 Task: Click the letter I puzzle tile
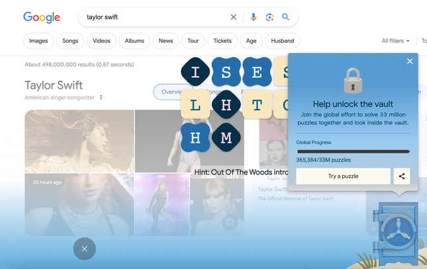tap(195, 72)
